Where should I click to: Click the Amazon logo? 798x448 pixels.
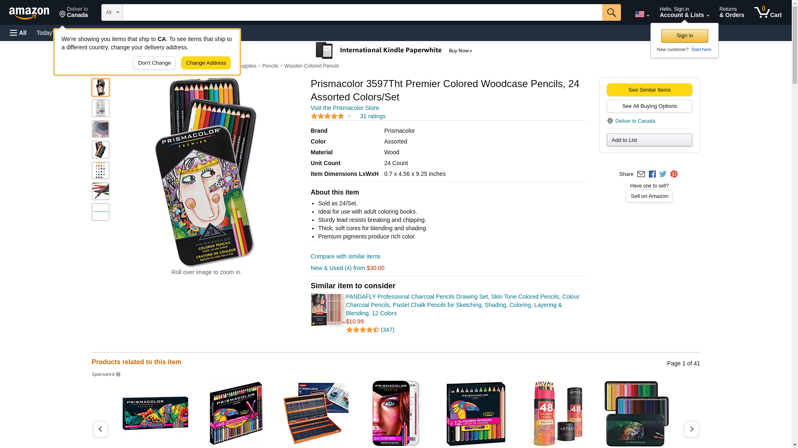tap(29, 13)
